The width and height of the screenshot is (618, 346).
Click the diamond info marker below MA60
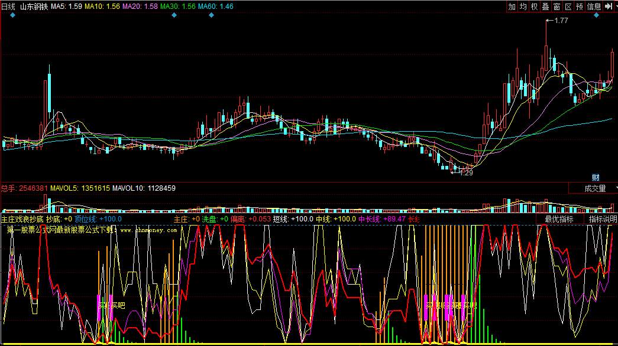pos(211,15)
